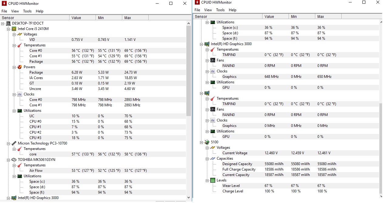383x203 pixels.
Task: Click the Intel Core i5 2410M processor icon
Action: coord(14,29)
